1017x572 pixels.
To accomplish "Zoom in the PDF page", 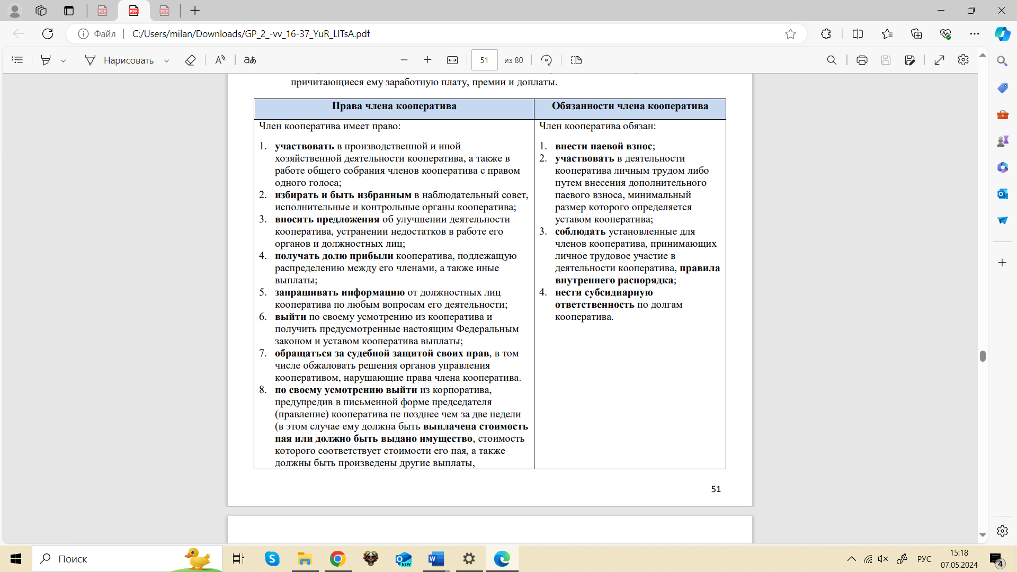I will click(427, 60).
